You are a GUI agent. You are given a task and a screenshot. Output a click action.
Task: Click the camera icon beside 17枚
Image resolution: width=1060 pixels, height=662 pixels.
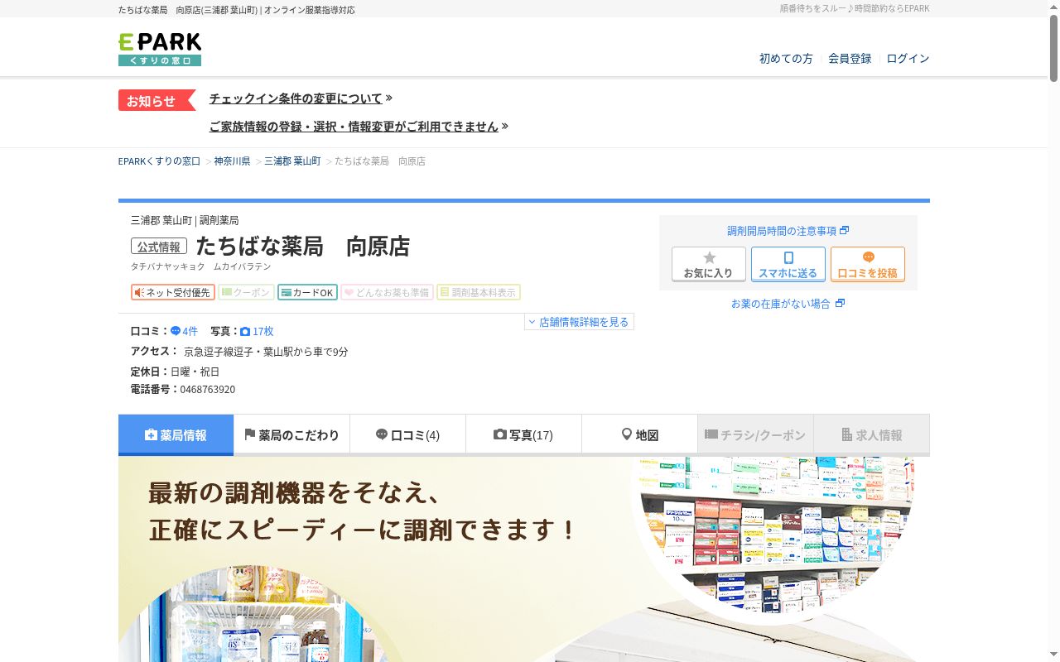point(245,331)
